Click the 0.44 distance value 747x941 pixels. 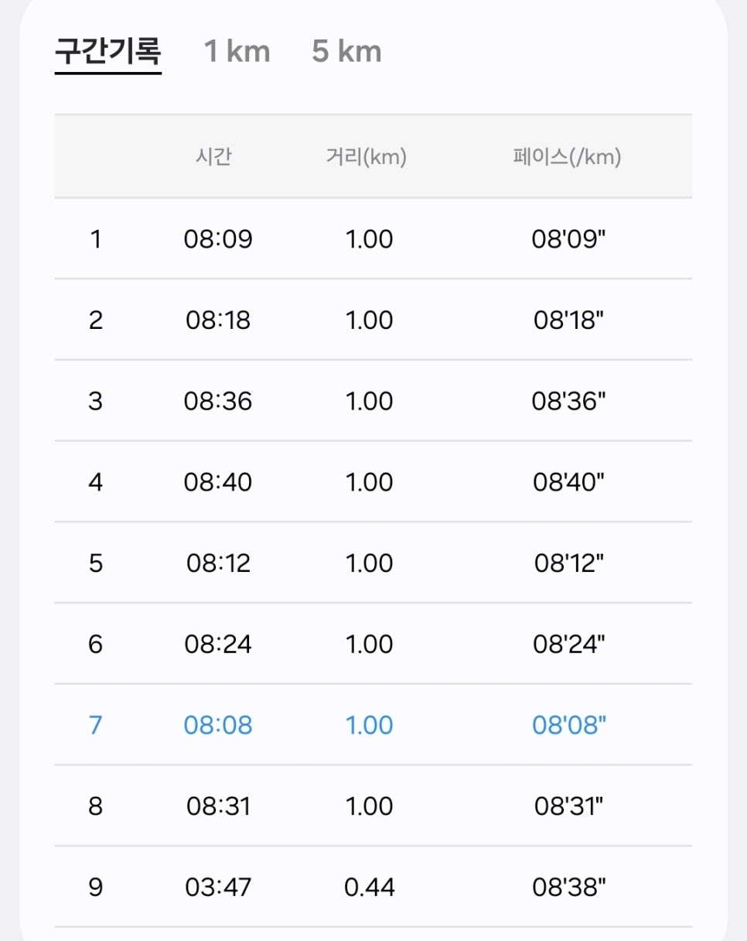370,887
